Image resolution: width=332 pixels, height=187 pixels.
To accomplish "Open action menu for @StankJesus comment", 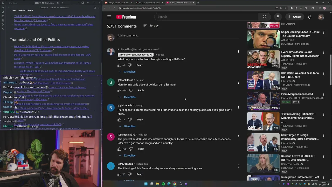I will [238, 82].
